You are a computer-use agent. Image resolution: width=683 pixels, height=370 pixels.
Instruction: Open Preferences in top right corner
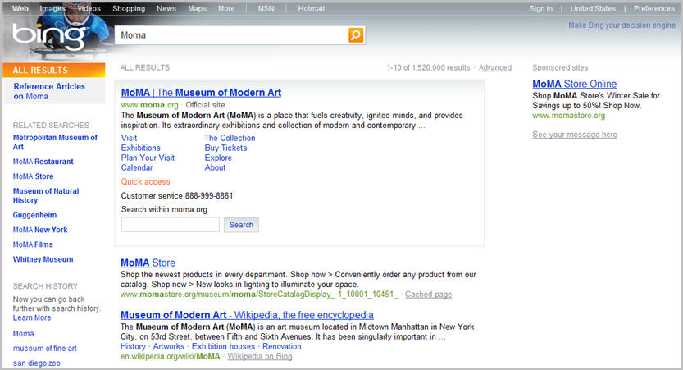coord(653,9)
